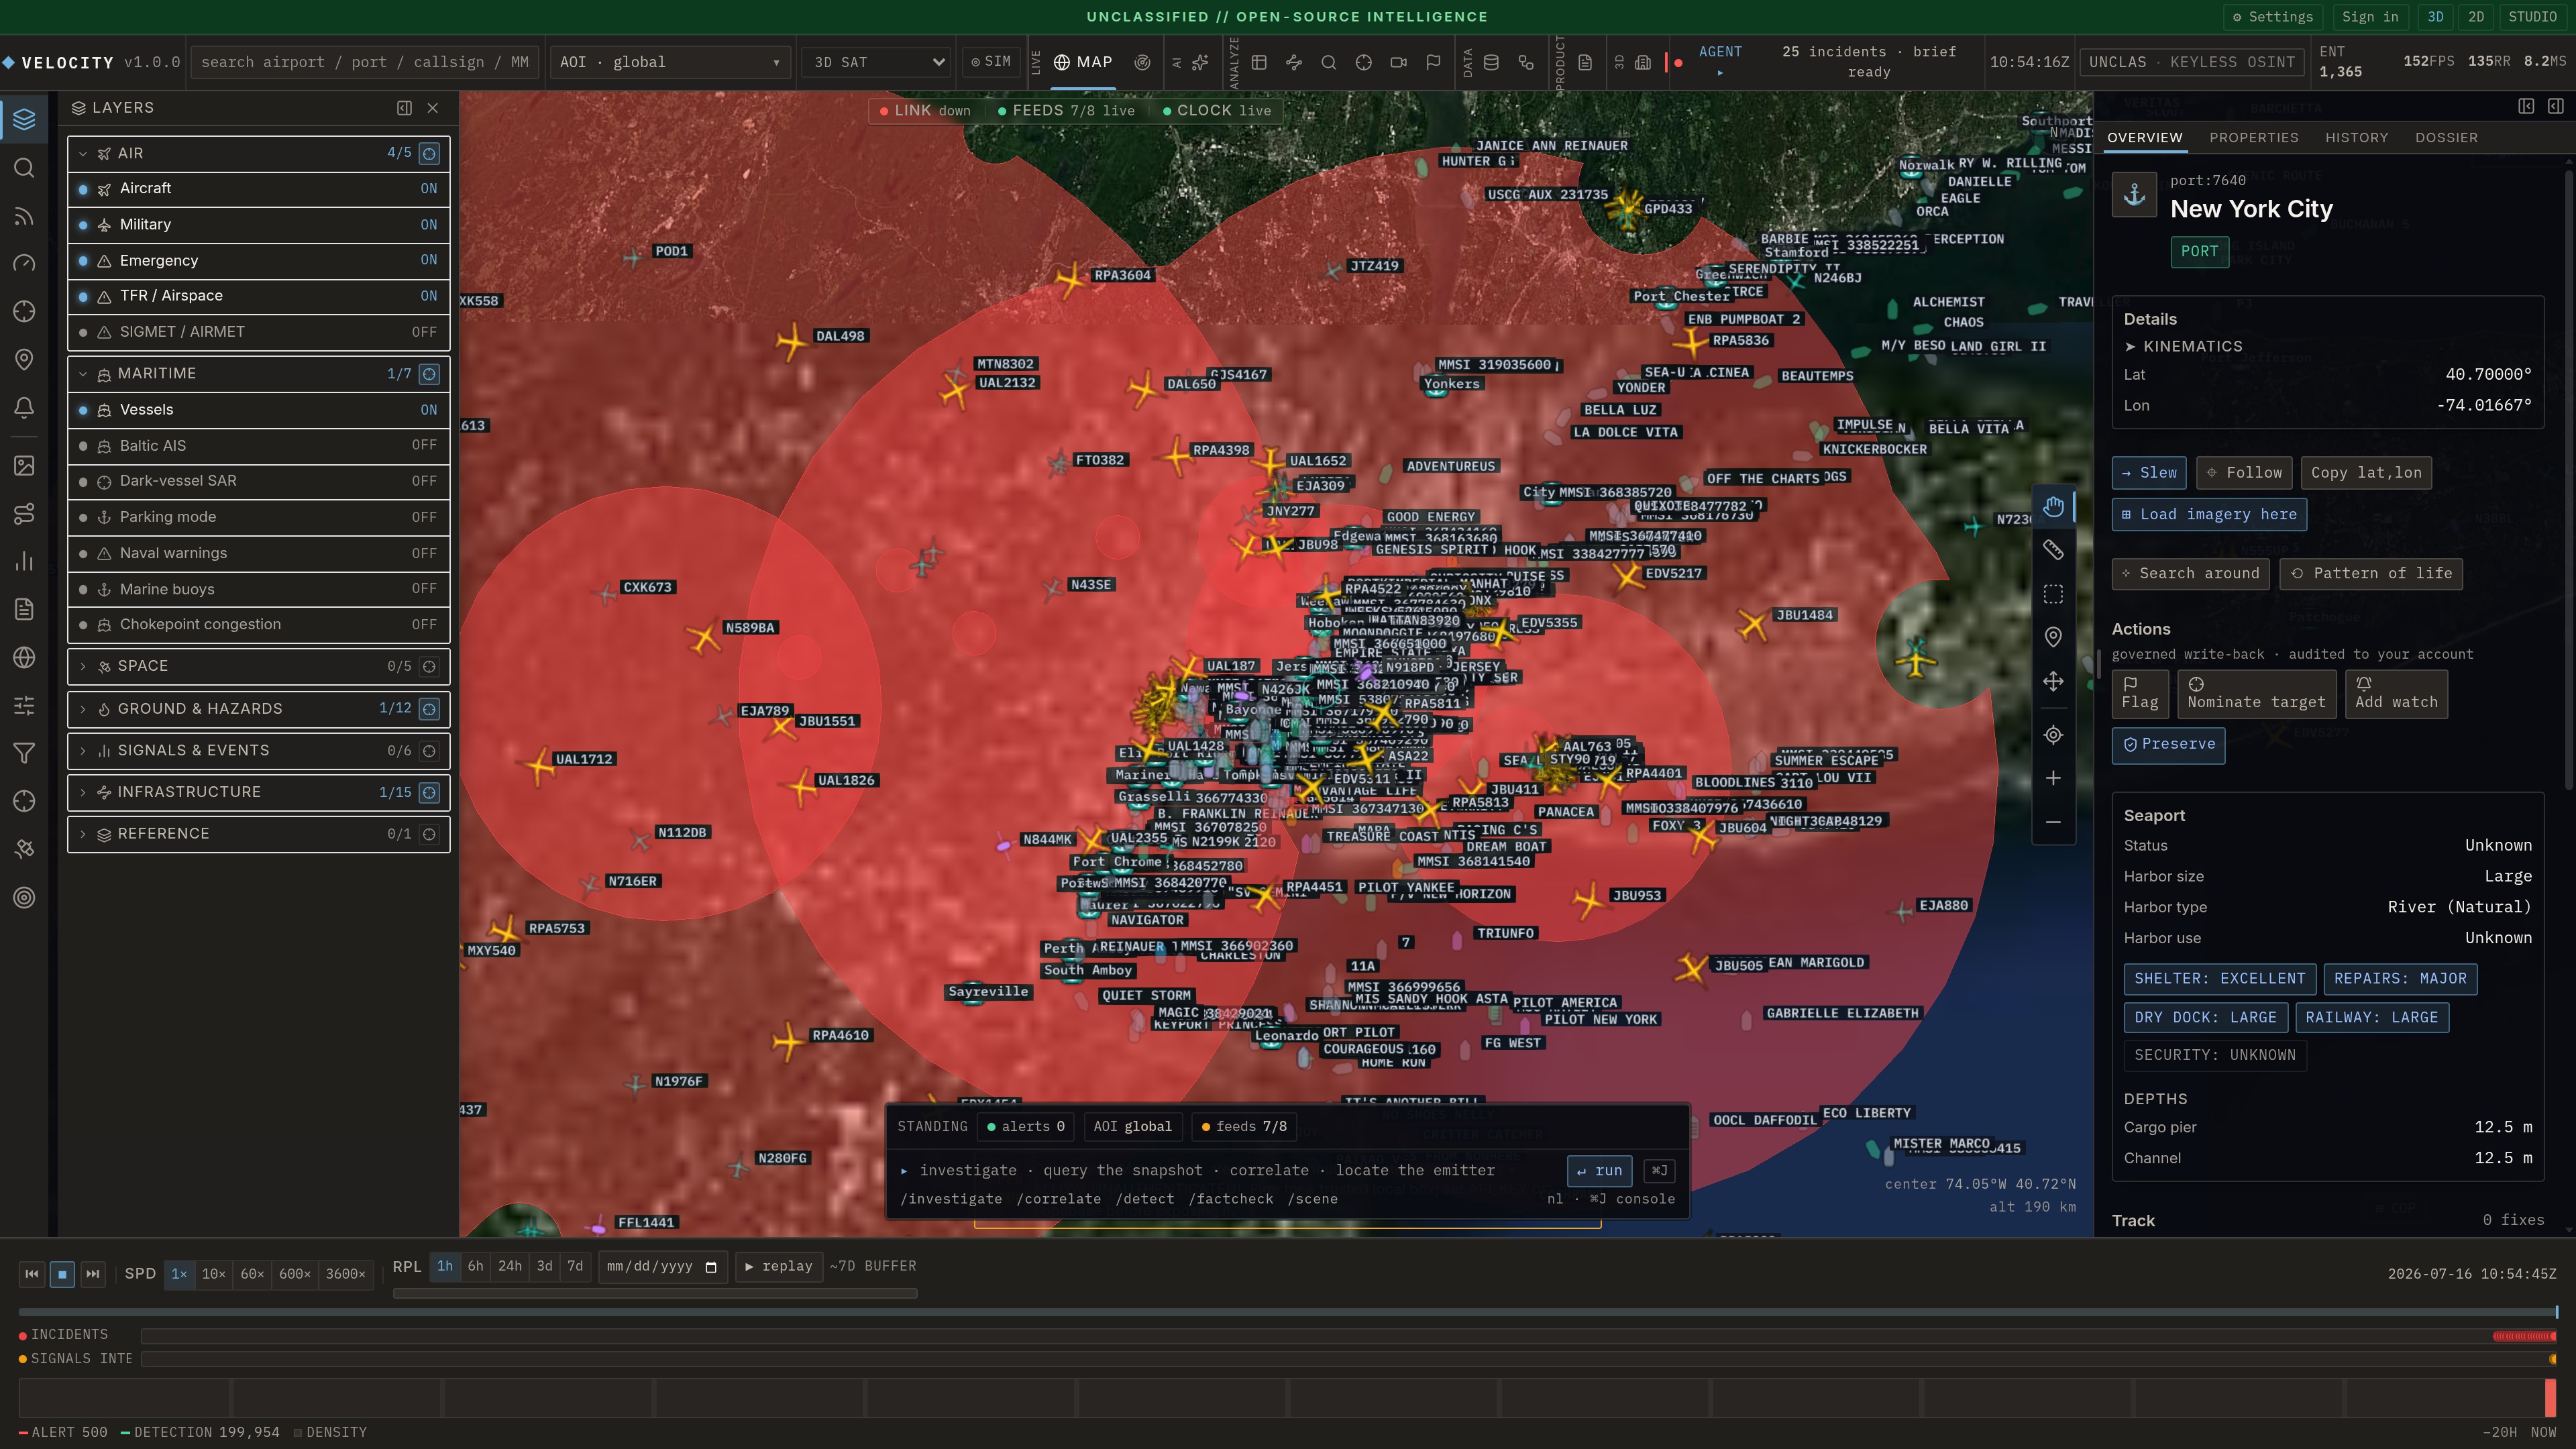Open the Data database icon
The width and height of the screenshot is (2576, 1449).
coord(1491,62)
